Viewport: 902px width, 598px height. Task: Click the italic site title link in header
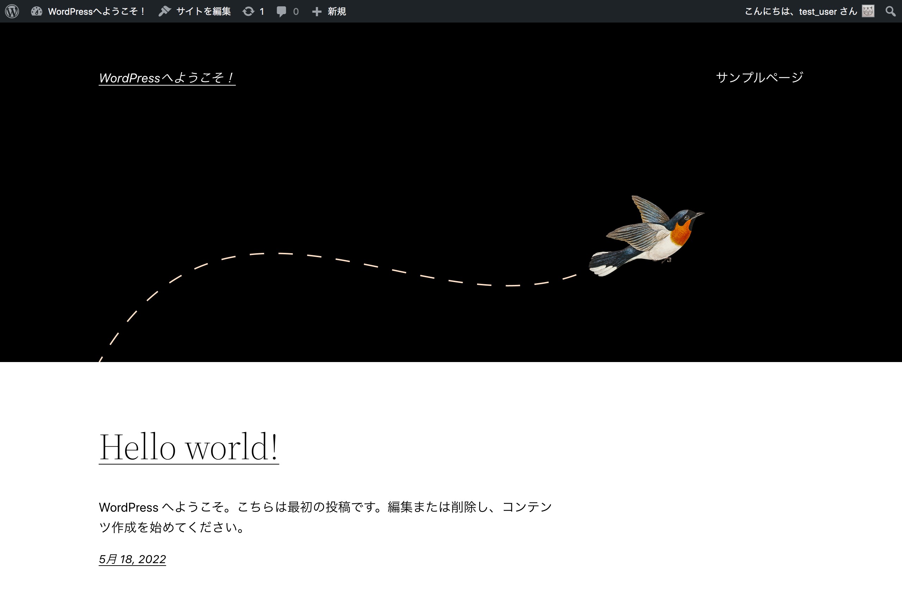(167, 78)
